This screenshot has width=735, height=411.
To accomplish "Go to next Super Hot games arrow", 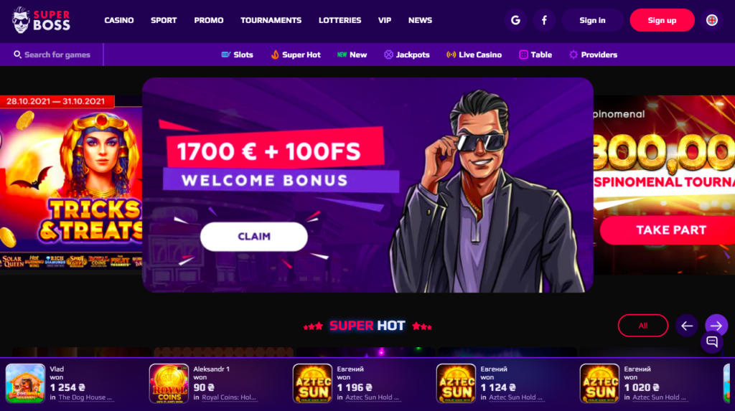I will coord(716,326).
